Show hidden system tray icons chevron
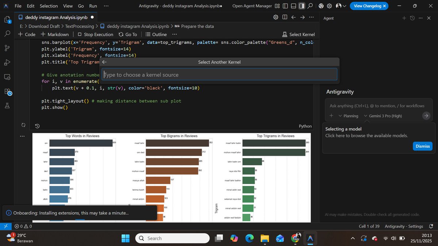 [x=353, y=238]
